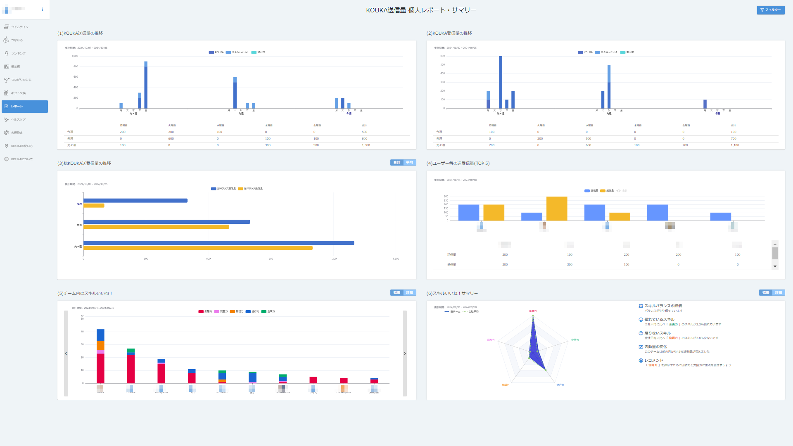Click the 自チーム legend in radar chart
Viewport: 793px width, 446px height.
click(x=452, y=312)
